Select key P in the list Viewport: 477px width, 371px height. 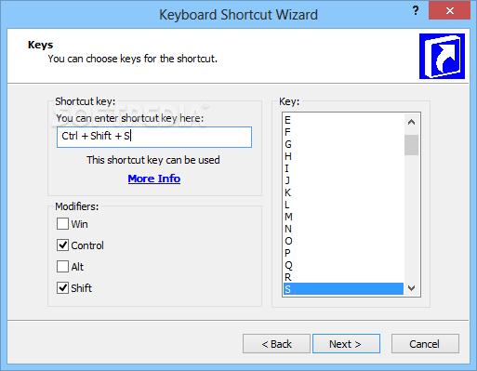(343, 253)
